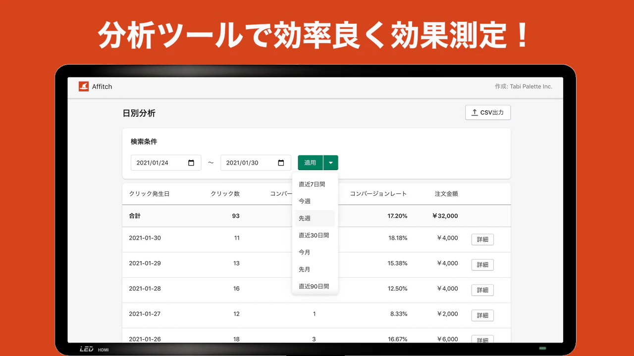Select 先月 in the dropdown list
Screen dimensions: 634x356
[315, 269]
